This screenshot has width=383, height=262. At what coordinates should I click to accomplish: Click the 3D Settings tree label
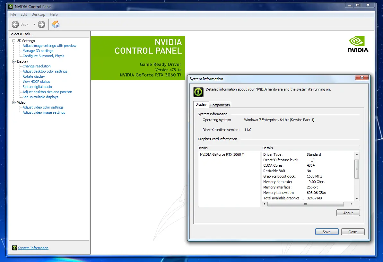[x=26, y=41]
